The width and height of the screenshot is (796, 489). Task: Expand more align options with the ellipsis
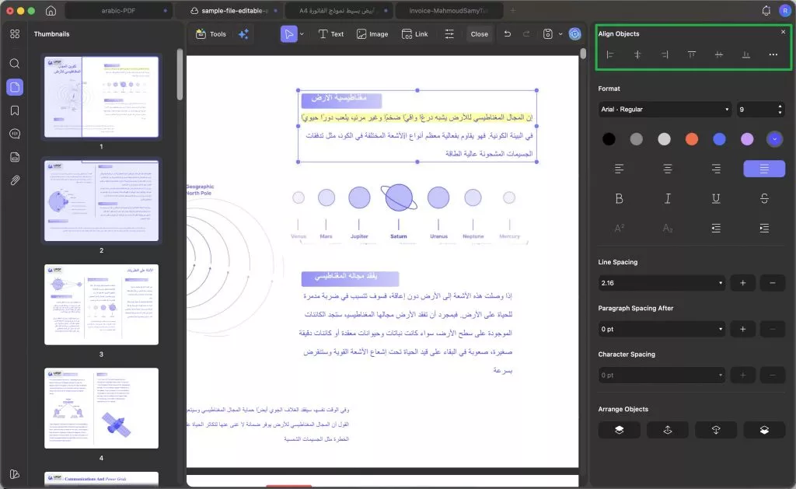tap(774, 54)
